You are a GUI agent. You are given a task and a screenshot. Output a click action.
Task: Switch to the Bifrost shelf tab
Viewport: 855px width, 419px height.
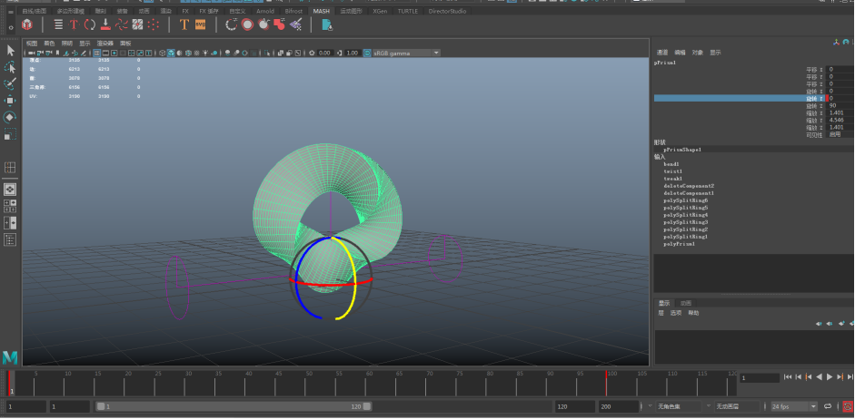[293, 11]
